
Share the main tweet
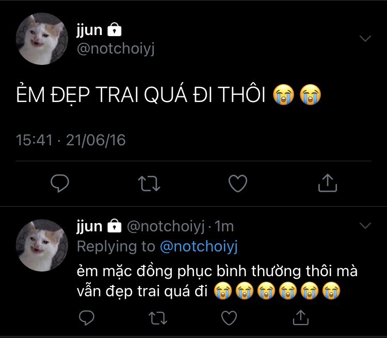click(328, 183)
